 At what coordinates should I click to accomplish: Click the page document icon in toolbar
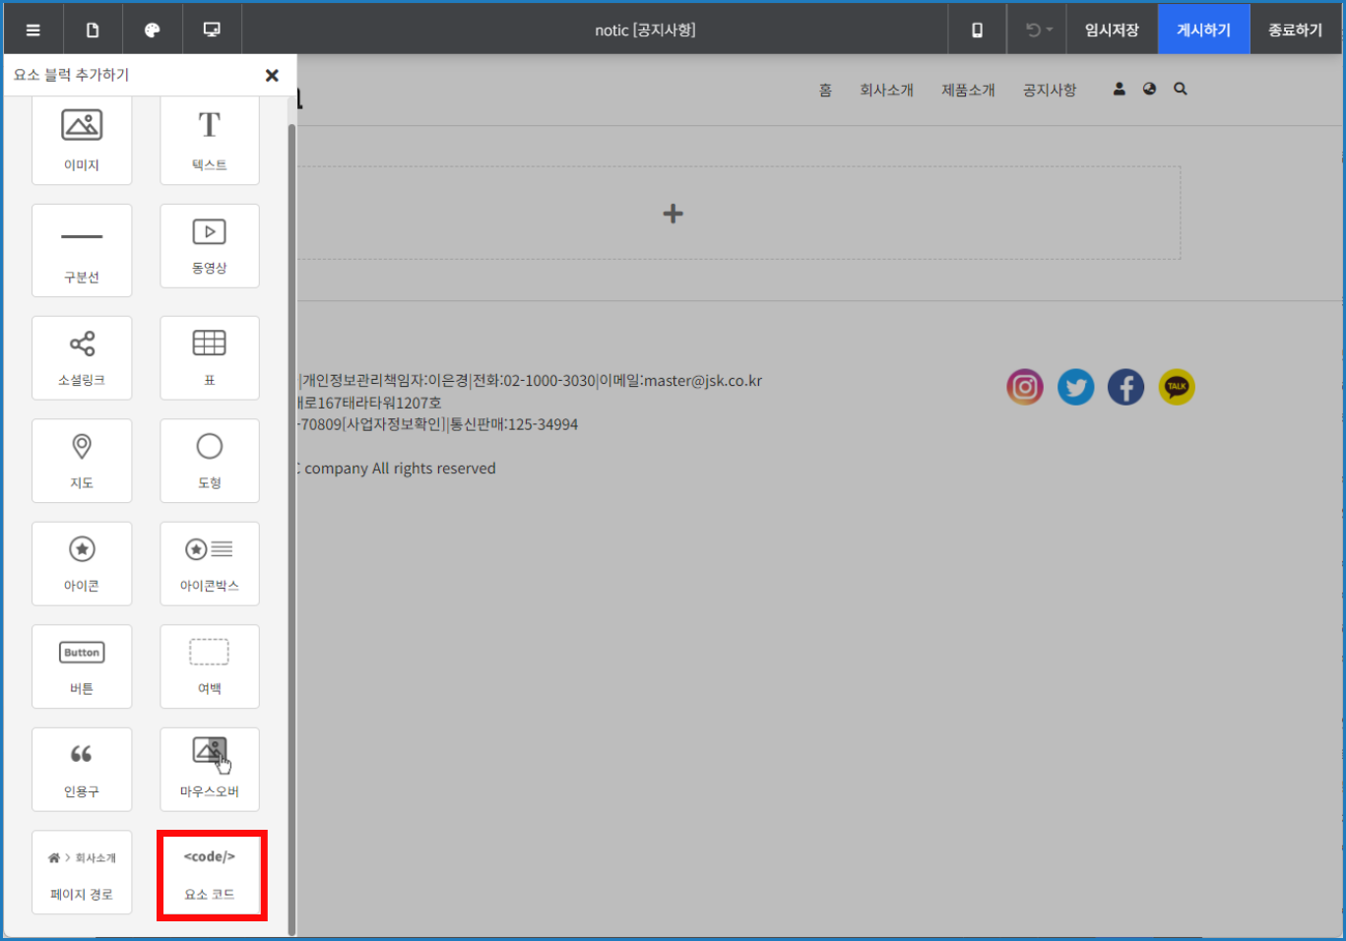coord(93,30)
